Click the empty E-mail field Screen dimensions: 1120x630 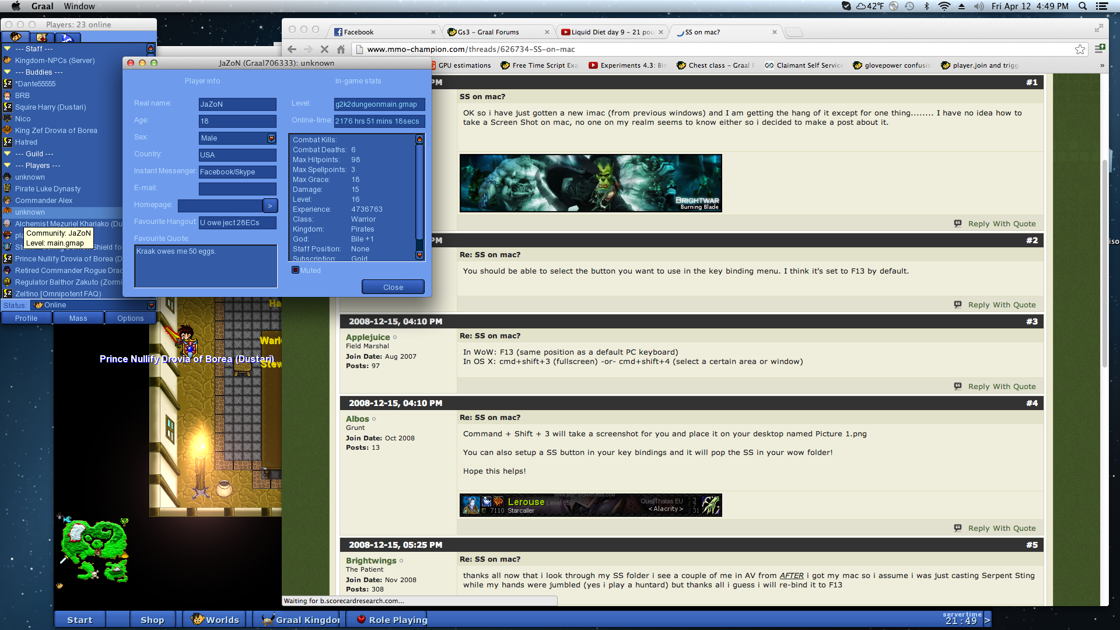(237, 189)
